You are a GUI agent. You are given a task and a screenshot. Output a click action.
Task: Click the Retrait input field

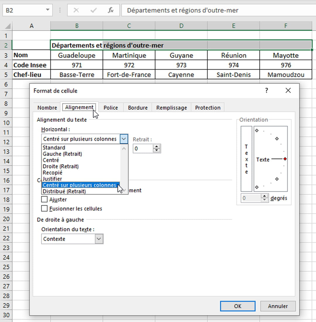click(x=143, y=148)
